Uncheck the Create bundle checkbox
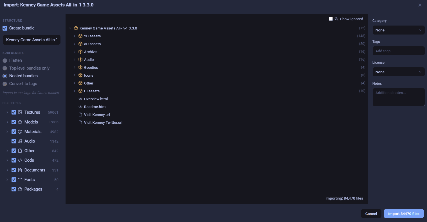The height and width of the screenshot is (222, 427). point(5,28)
